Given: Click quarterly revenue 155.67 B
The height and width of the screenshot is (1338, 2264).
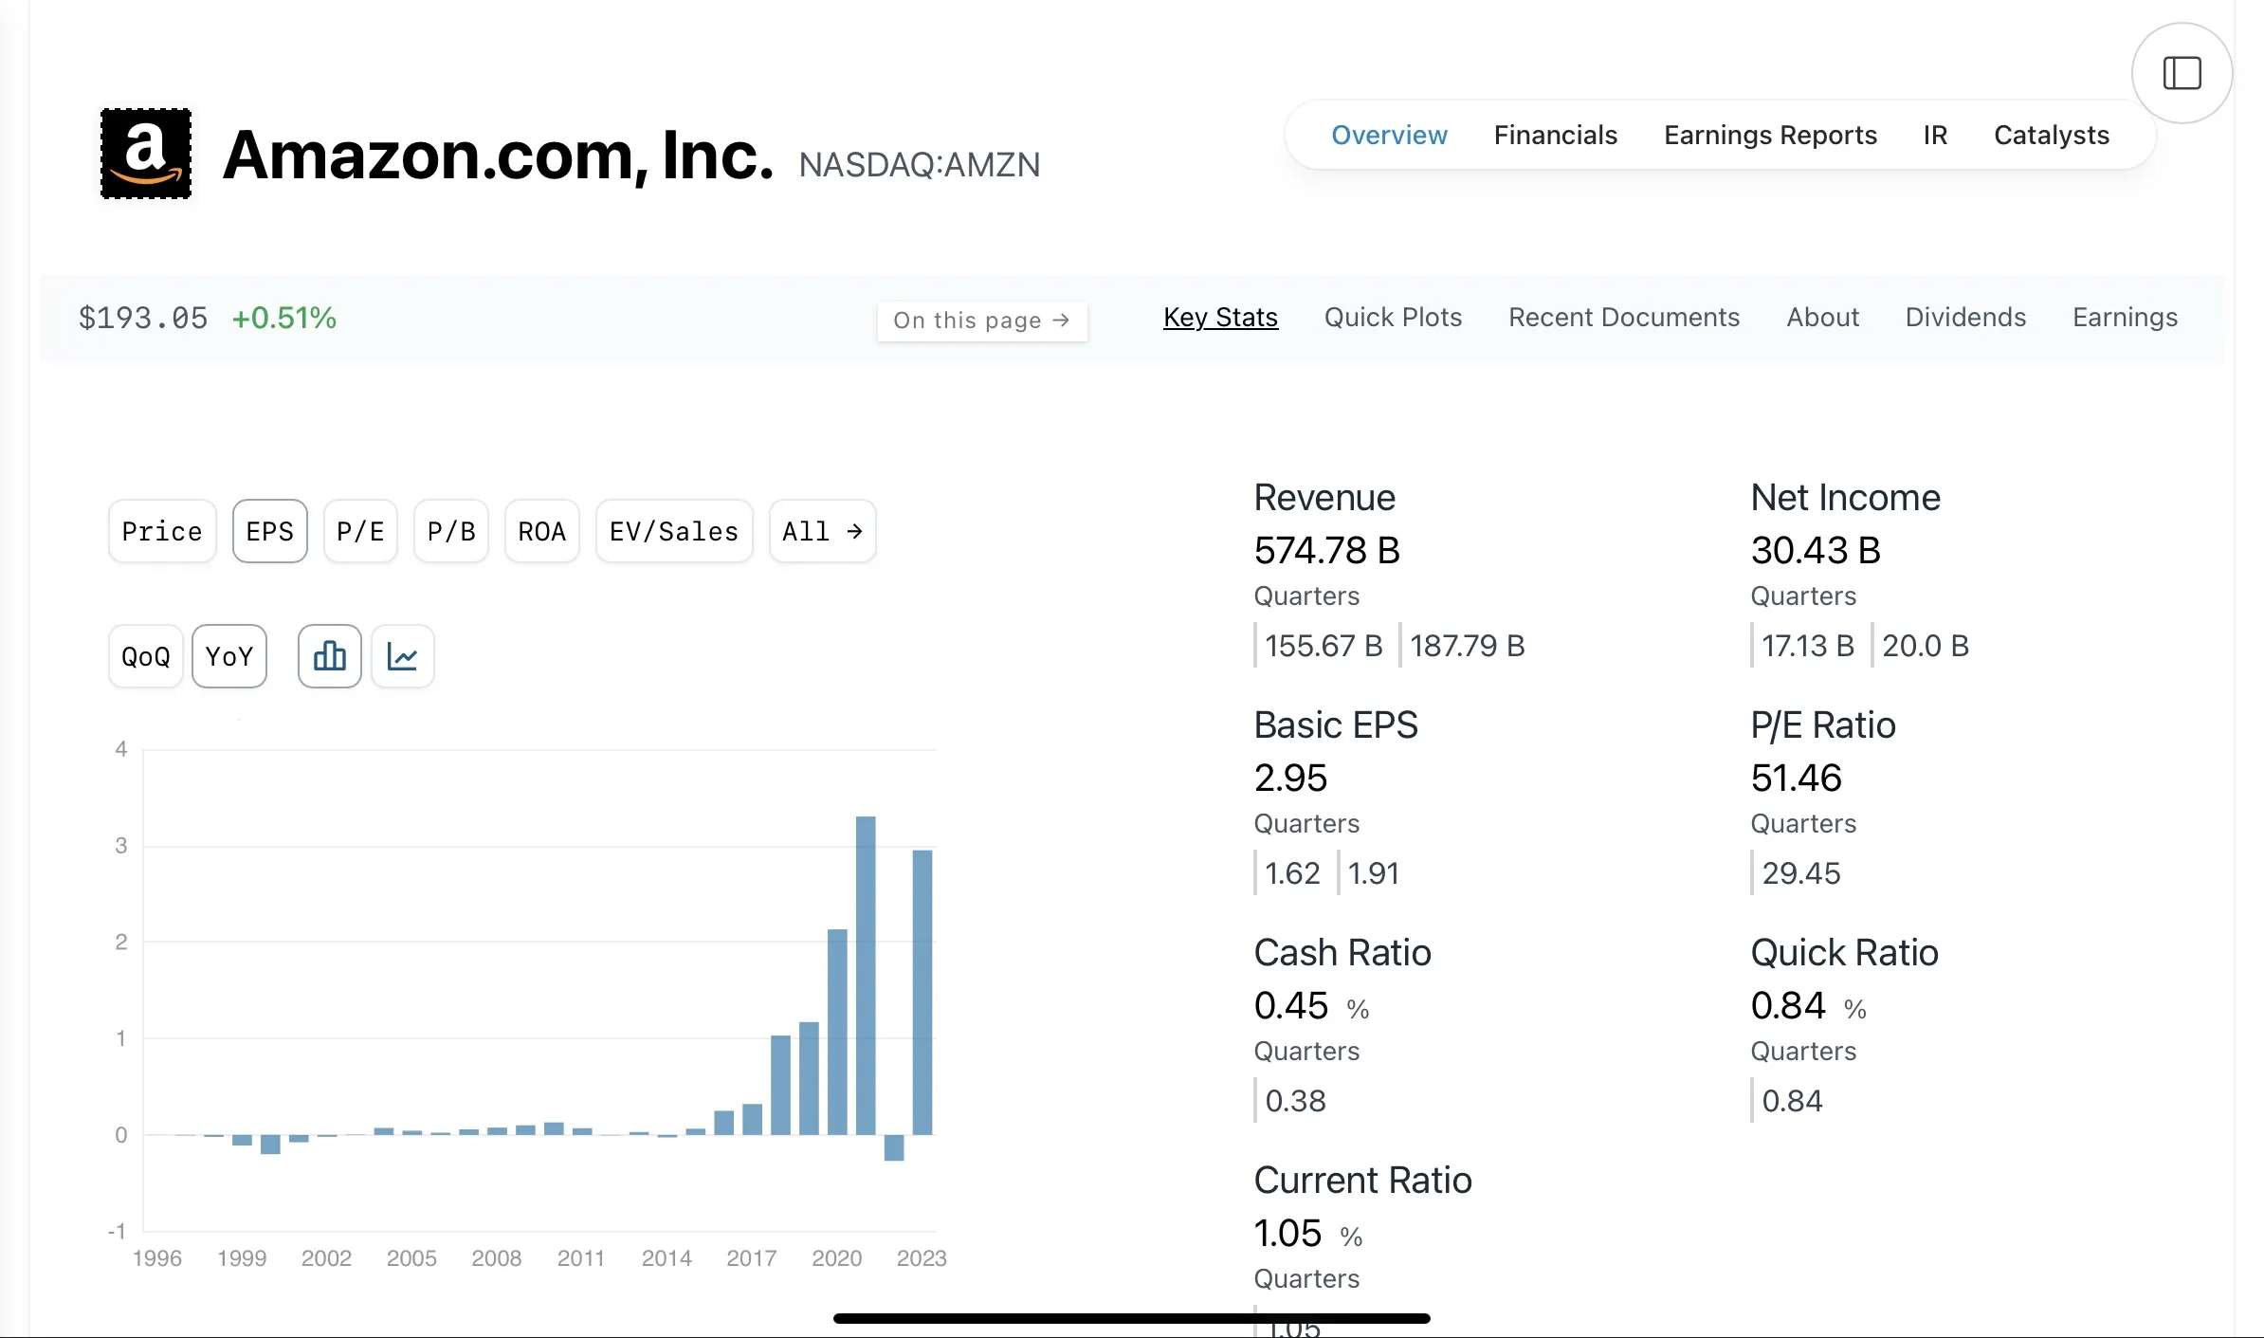Looking at the screenshot, I should [1324, 646].
